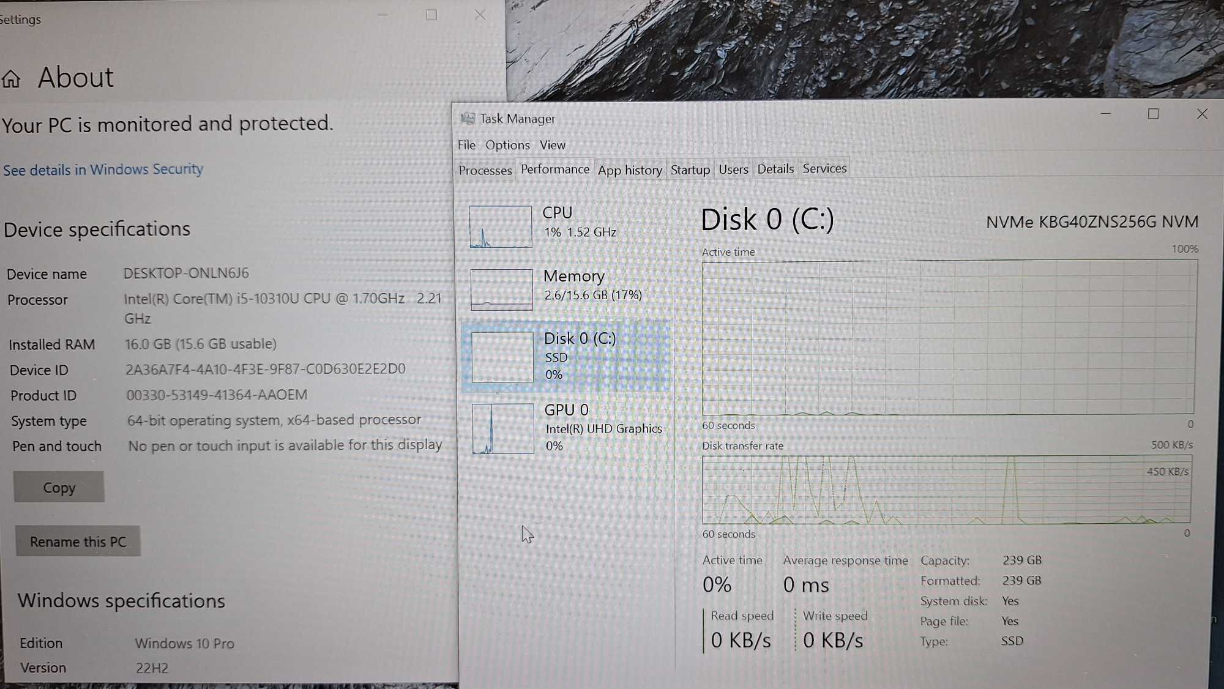The image size is (1224, 689).
Task: Click the Device specifications heading
Action: (x=97, y=229)
